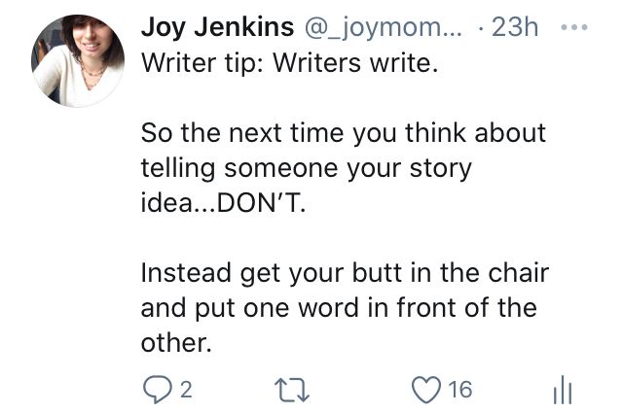This screenshot has height=413, width=623.
Task: Open the tweet via 23h timestamp
Action: pos(515,27)
